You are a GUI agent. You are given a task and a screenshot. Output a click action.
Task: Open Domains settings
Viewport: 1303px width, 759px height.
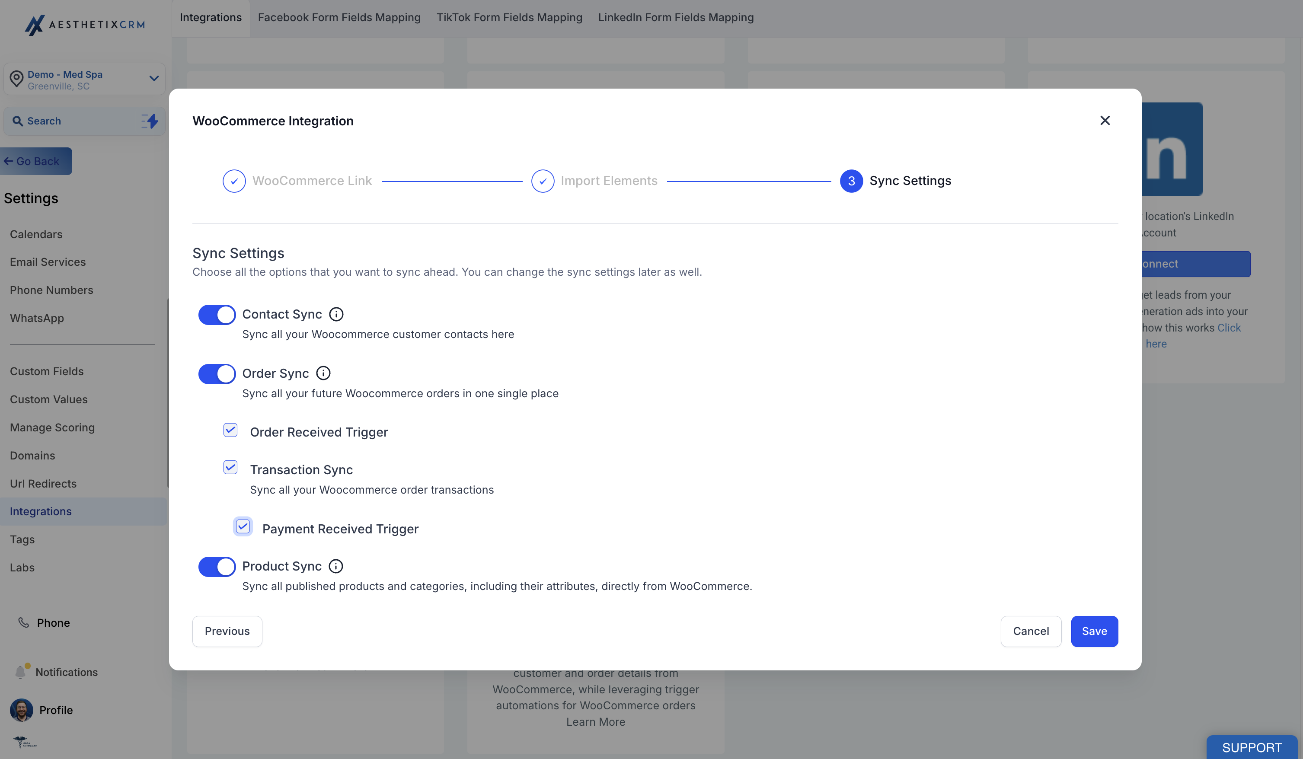(x=32, y=456)
